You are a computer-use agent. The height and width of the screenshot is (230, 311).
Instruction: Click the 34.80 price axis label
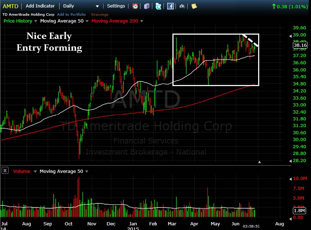point(300,84)
